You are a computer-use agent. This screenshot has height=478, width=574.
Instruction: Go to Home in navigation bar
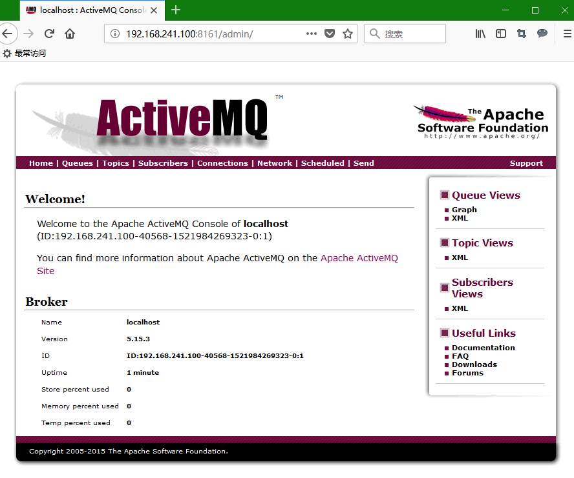[x=41, y=163]
